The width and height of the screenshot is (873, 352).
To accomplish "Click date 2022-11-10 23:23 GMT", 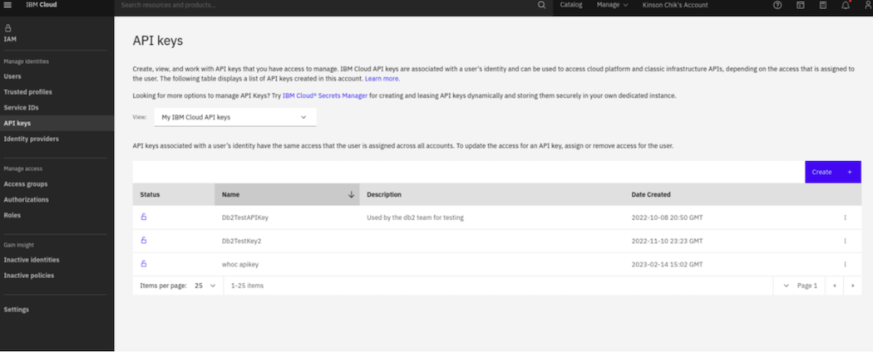I will point(667,241).
